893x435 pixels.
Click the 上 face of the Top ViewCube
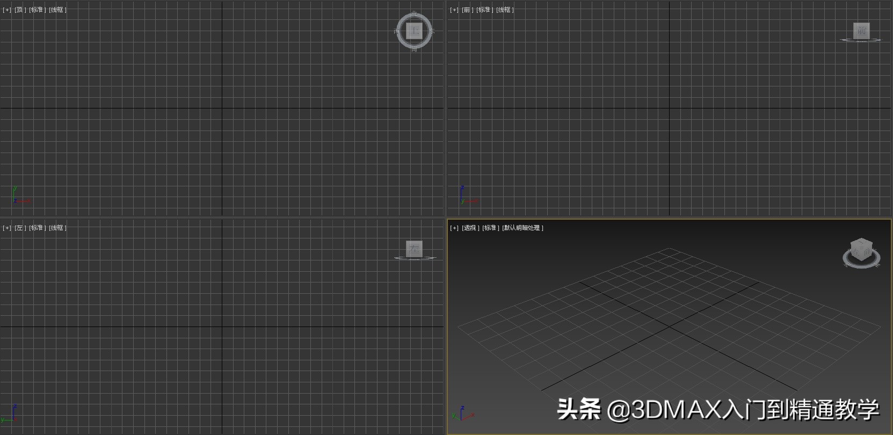point(414,31)
